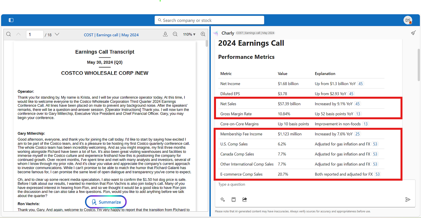Open the notebook icon below question box

click(x=234, y=199)
